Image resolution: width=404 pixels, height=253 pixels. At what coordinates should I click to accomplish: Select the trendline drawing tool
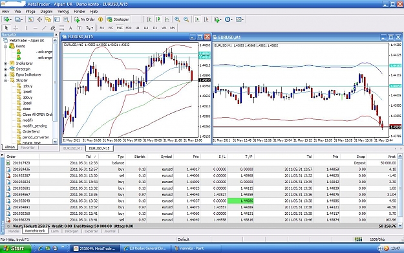coord(44,28)
